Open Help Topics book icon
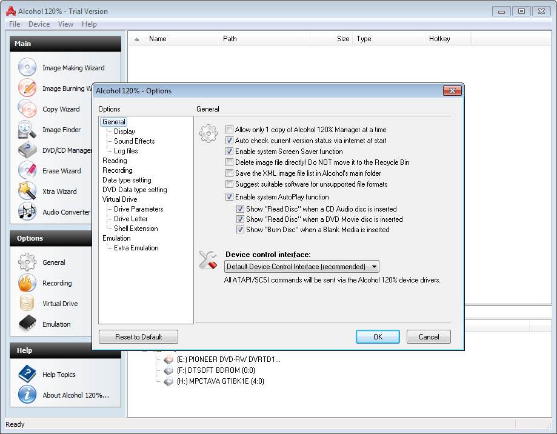The height and width of the screenshot is (434, 557). (27, 374)
